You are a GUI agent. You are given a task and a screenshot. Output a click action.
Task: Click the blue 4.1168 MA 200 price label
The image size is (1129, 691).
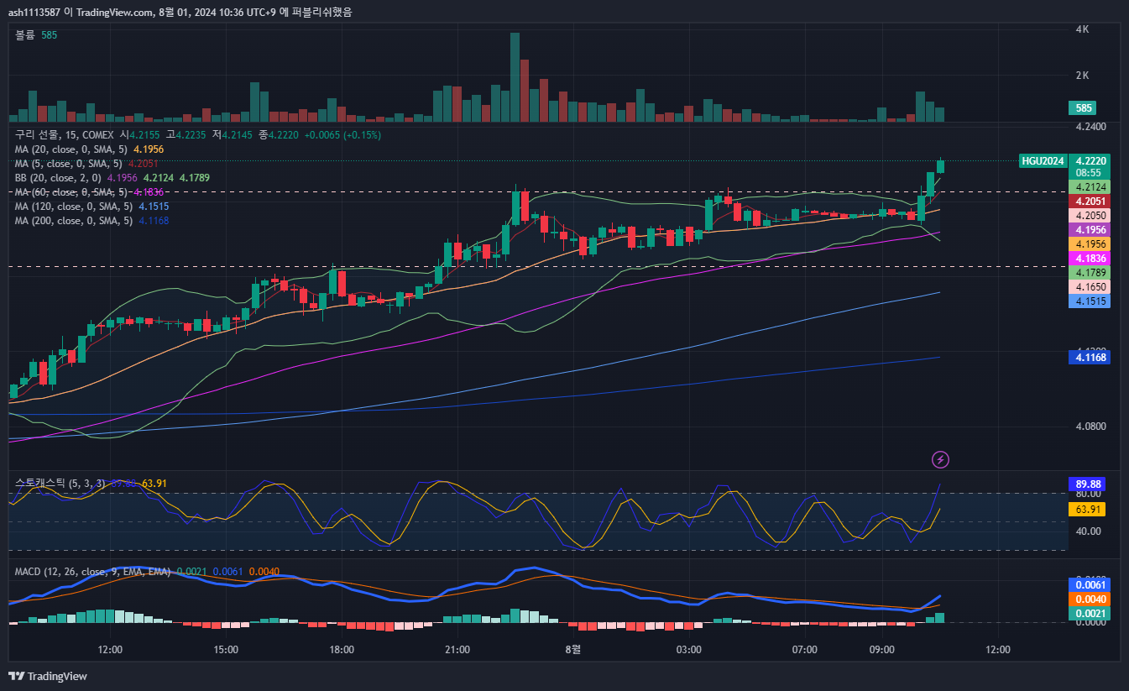point(1089,358)
